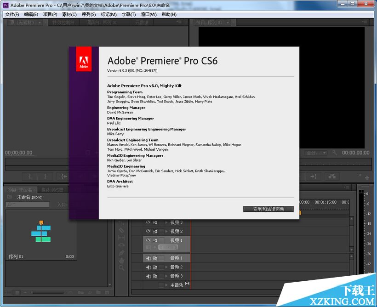This screenshot has width=377, height=307.
Task: Toggle the eye visibility of 视频 3 track
Action: (148, 222)
